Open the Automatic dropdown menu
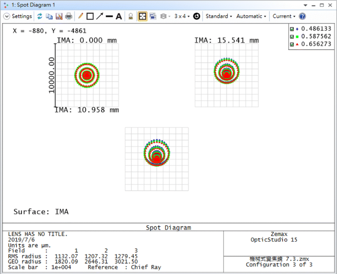Viewport: 337px width, 274px height. click(x=251, y=16)
